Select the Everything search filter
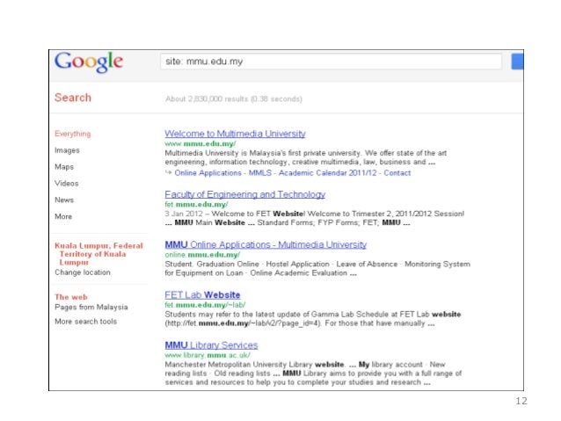The width and height of the screenshot is (561, 421). (x=73, y=134)
